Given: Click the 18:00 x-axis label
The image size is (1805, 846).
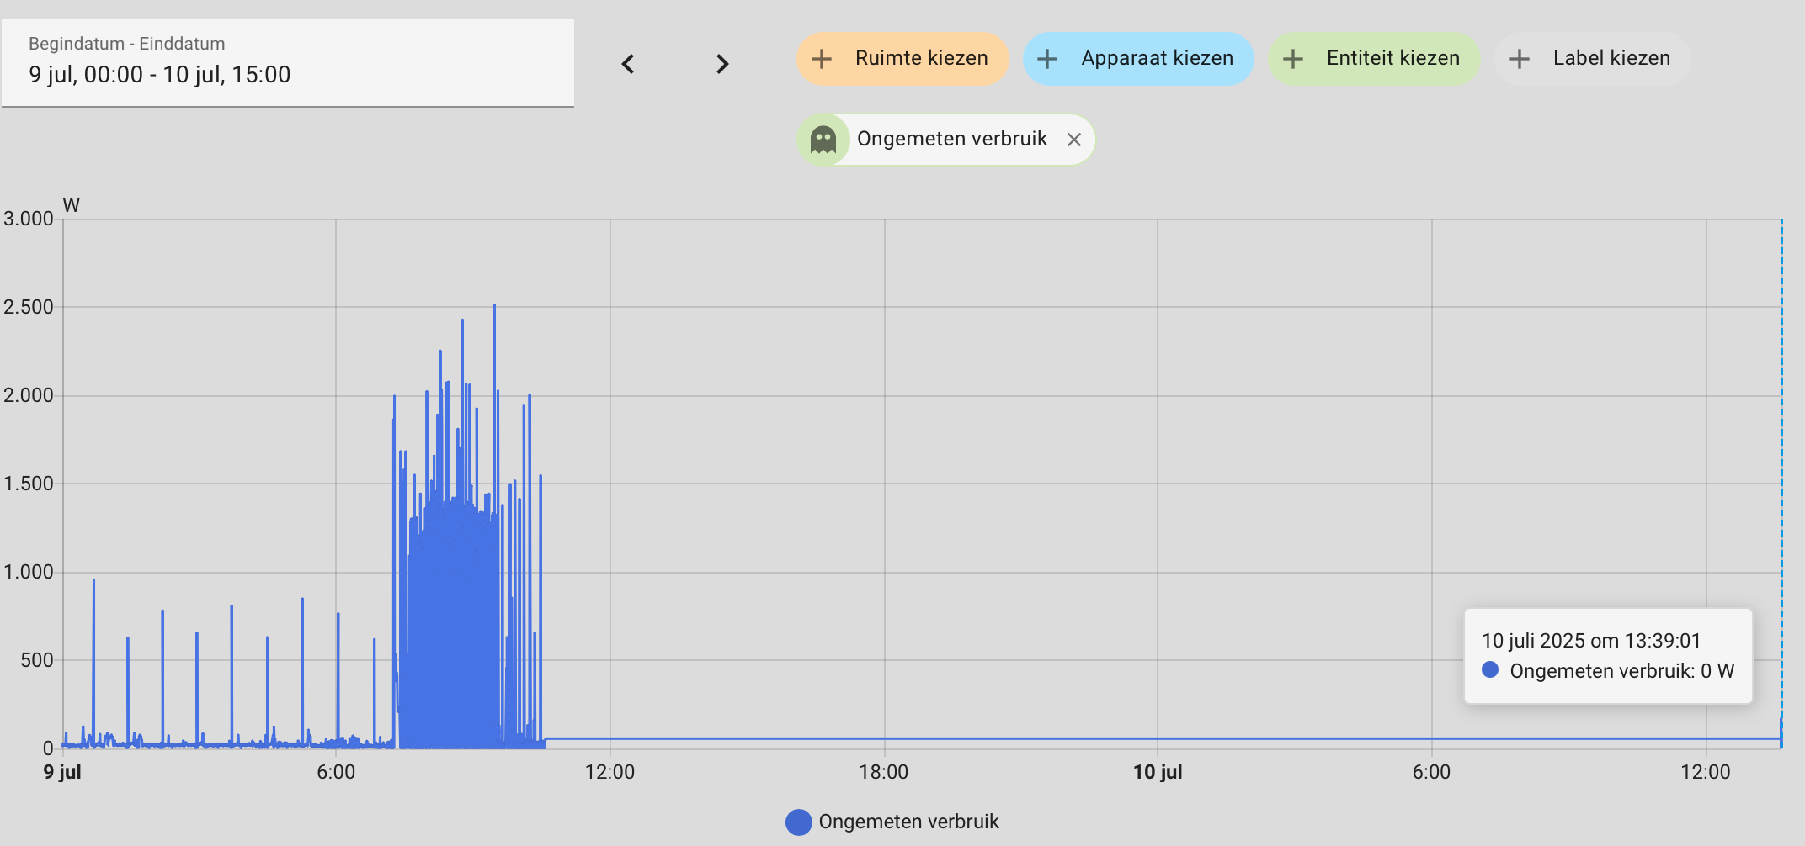Looking at the screenshot, I should (884, 772).
